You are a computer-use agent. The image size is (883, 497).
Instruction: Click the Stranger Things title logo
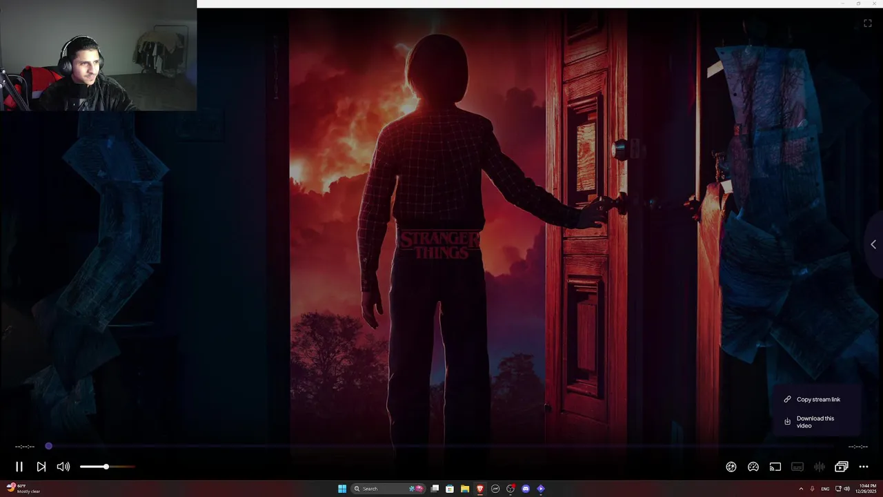click(439, 245)
